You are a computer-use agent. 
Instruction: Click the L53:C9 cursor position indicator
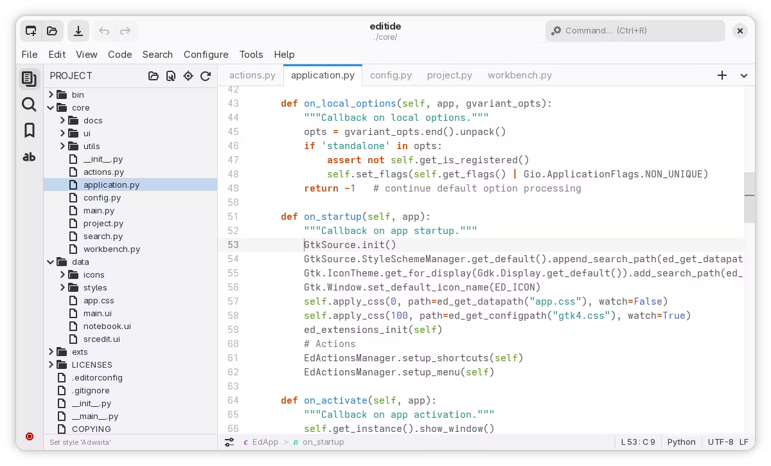coord(638,442)
